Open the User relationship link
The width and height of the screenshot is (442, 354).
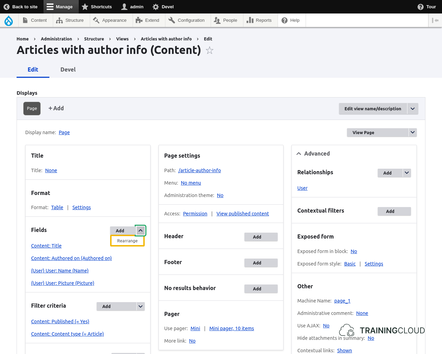coord(302,188)
